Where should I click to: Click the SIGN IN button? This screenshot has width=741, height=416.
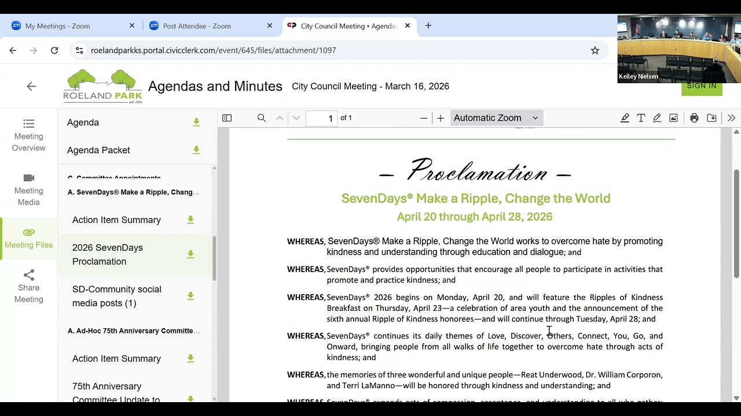pos(702,86)
